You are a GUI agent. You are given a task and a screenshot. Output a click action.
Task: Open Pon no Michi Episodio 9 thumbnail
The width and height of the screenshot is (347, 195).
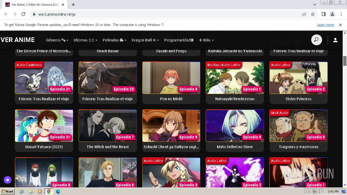pyautogui.click(x=171, y=78)
